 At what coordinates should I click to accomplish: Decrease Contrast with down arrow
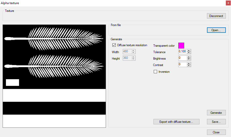pos(189,66)
